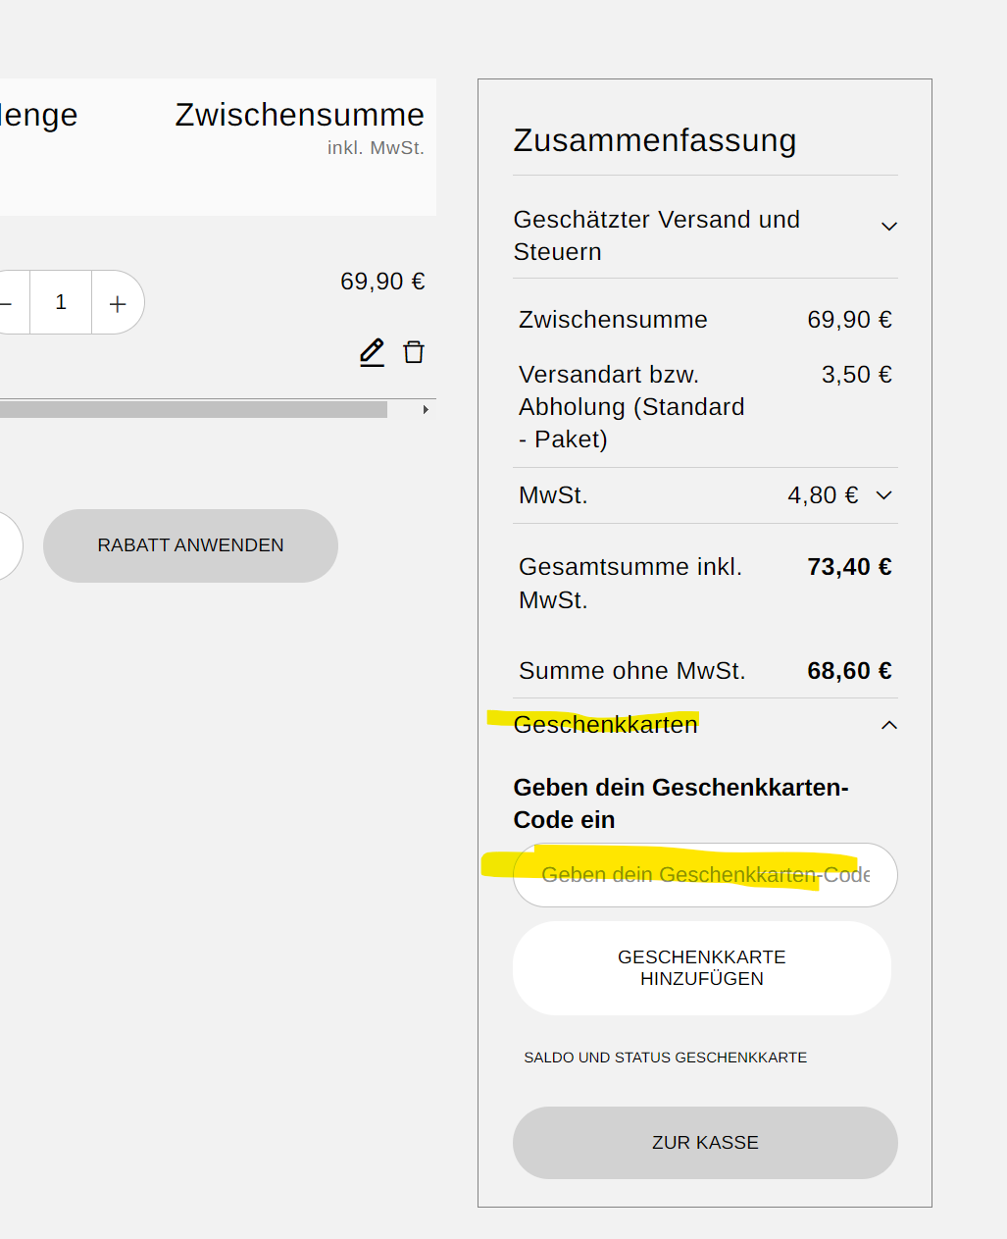Viewport: 1007px width, 1239px height.
Task: Click the Zwischensumme column header
Action: [299, 115]
